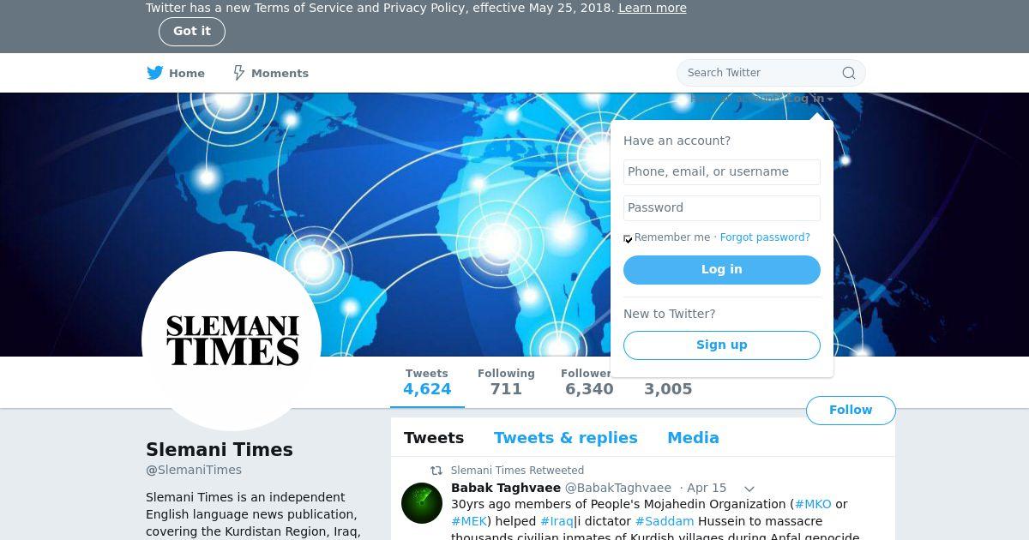Image resolution: width=1029 pixels, height=540 pixels.
Task: Open the Moments lightning bolt icon
Action: [239, 73]
